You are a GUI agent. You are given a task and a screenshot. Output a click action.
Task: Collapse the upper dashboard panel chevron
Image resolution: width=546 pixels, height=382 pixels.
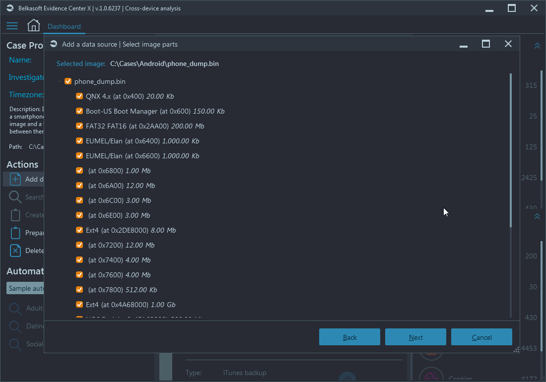pos(537,46)
